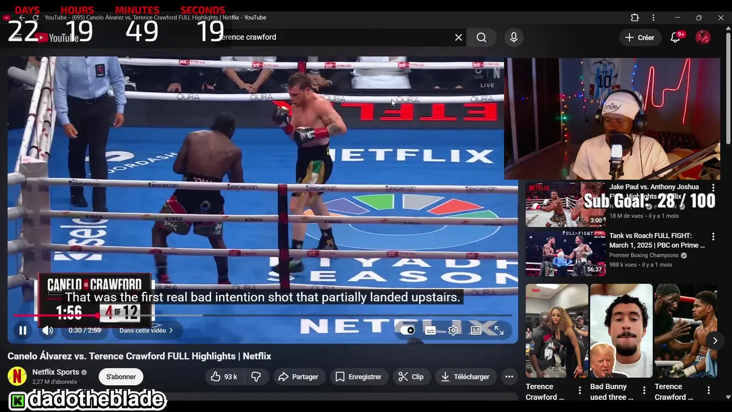Show next Shorts with arrow

(715, 341)
